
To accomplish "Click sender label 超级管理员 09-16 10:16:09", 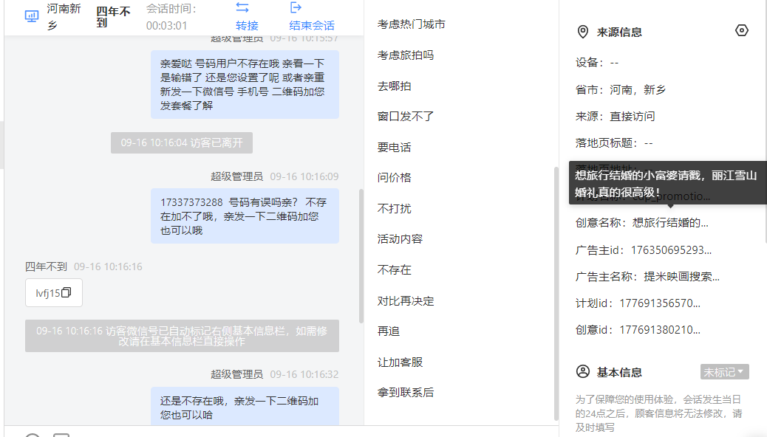I will tap(274, 176).
